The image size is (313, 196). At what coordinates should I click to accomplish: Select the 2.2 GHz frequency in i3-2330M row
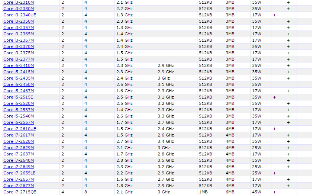(x=125, y=9)
